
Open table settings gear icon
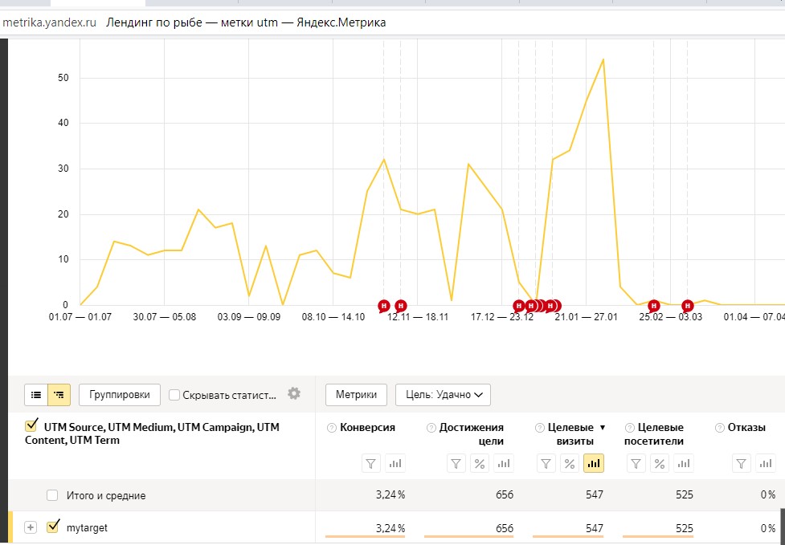tap(294, 393)
